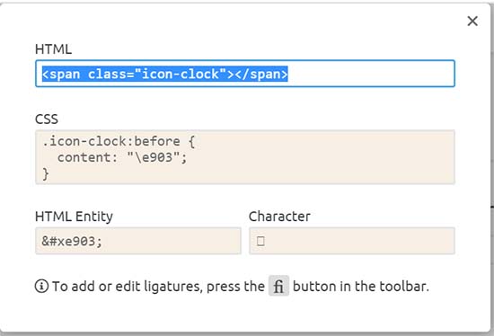This screenshot has width=494, height=336.
Task: Click the Character output field
Action: click(352, 241)
